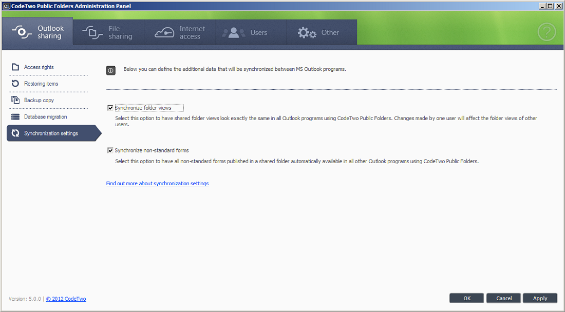Toggle Synchronize non-standard forms checkbox

pyautogui.click(x=110, y=150)
